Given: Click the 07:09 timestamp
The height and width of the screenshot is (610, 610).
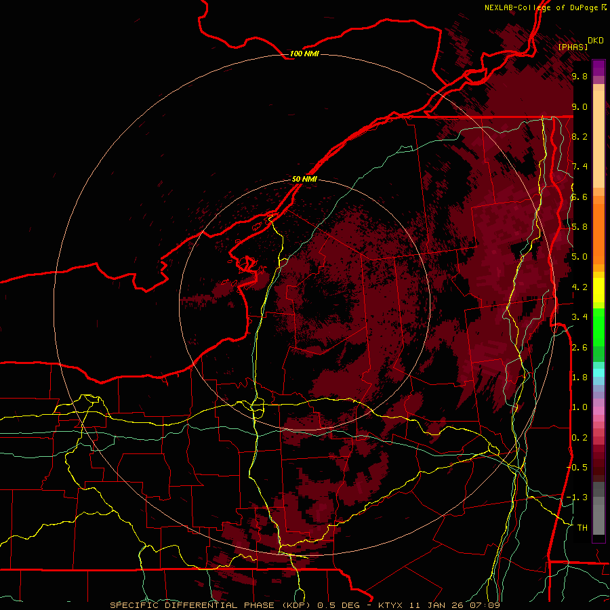Looking at the screenshot, I should click(x=485, y=605).
